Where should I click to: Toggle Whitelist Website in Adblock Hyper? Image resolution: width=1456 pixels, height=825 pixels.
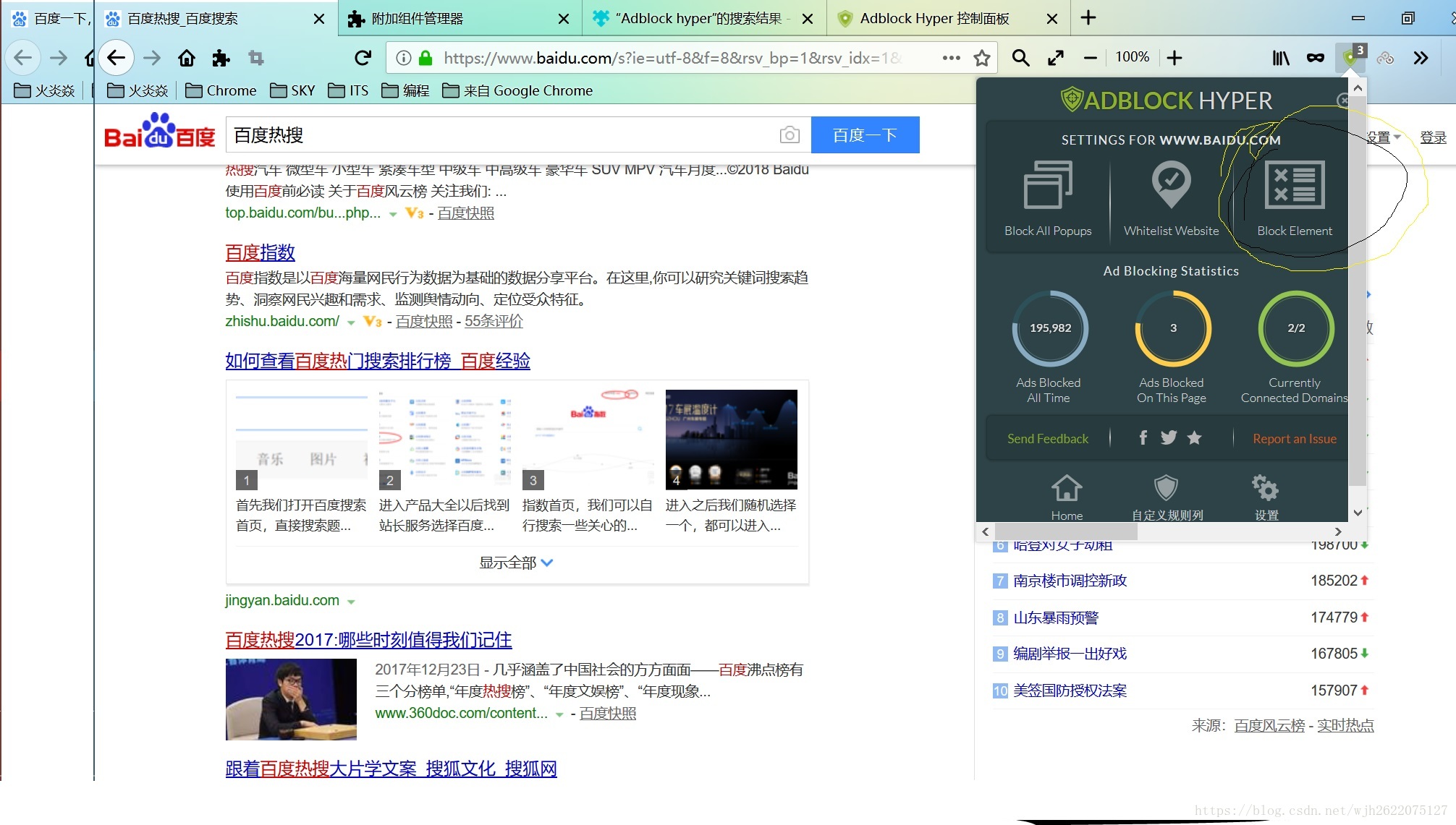1171,184
